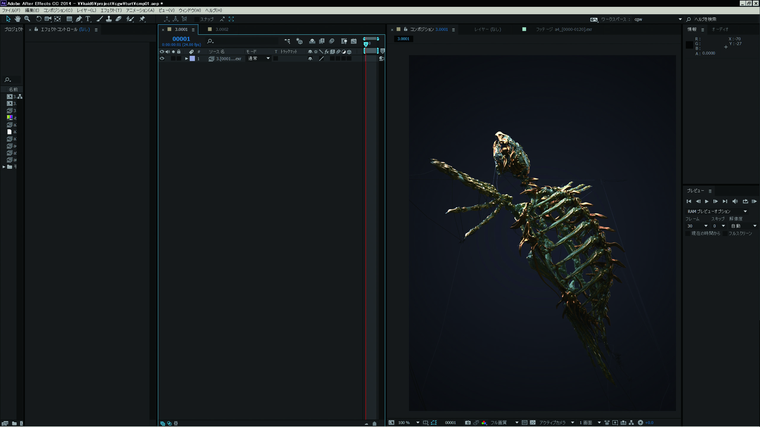Image resolution: width=760 pixels, height=427 pixels.
Task: Step to next frame in Preview
Action: click(715, 201)
